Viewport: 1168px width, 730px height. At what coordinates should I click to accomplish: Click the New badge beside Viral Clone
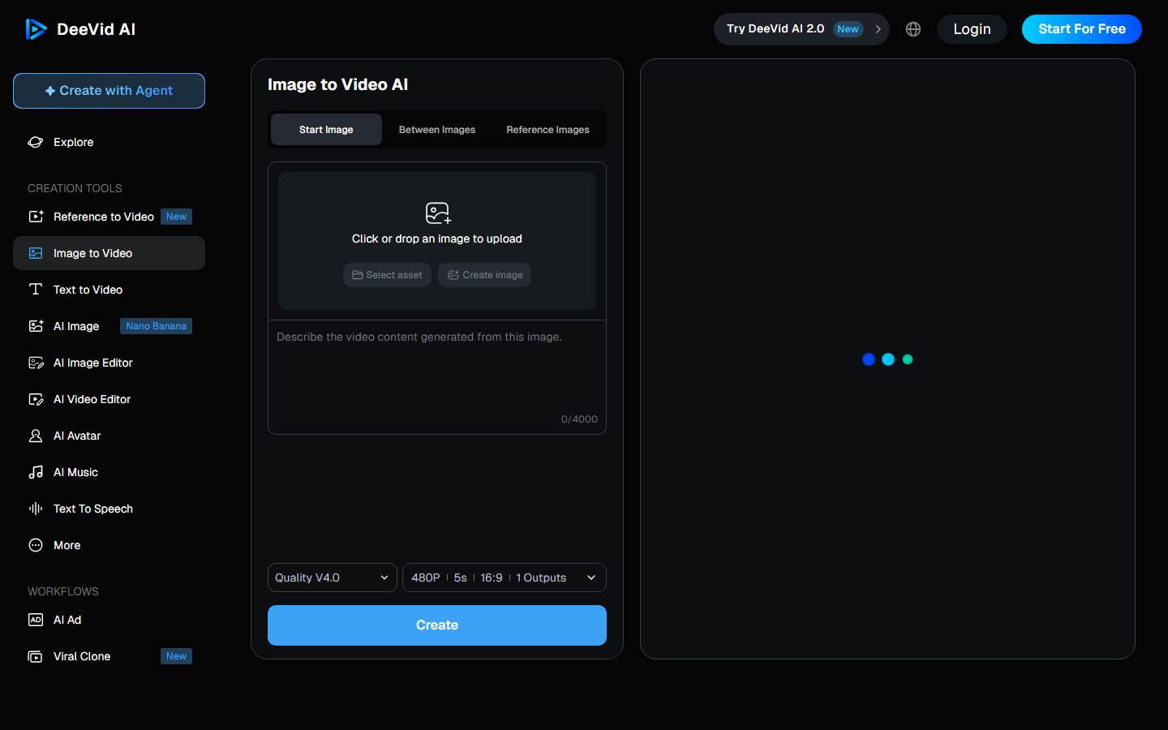(x=176, y=656)
